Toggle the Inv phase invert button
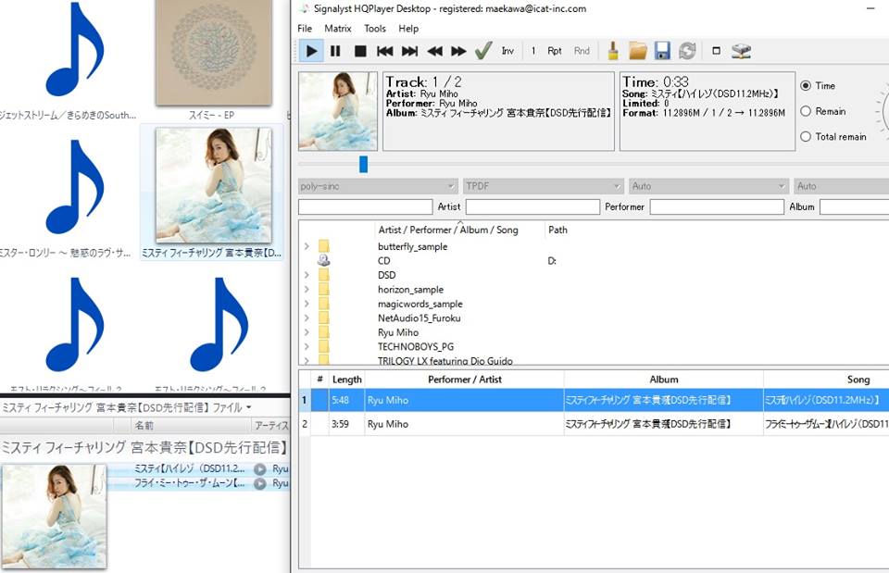Image resolution: width=889 pixels, height=573 pixels. 507,51
